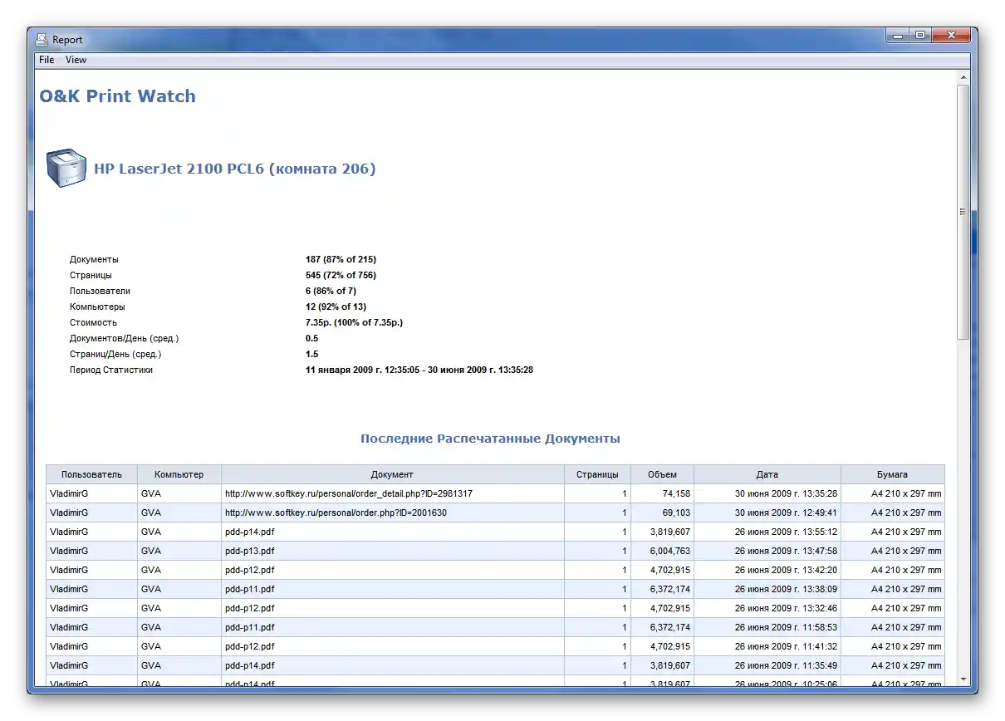Viewport: 1005px width, 721px height.
Task: Click the Пользователь column header
Action: pos(91,474)
